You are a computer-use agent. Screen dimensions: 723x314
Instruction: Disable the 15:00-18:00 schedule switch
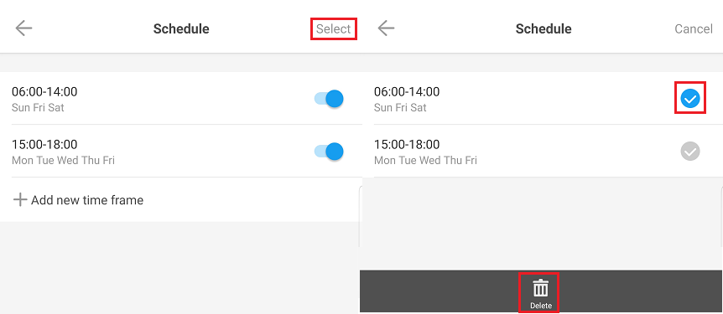coord(329,152)
